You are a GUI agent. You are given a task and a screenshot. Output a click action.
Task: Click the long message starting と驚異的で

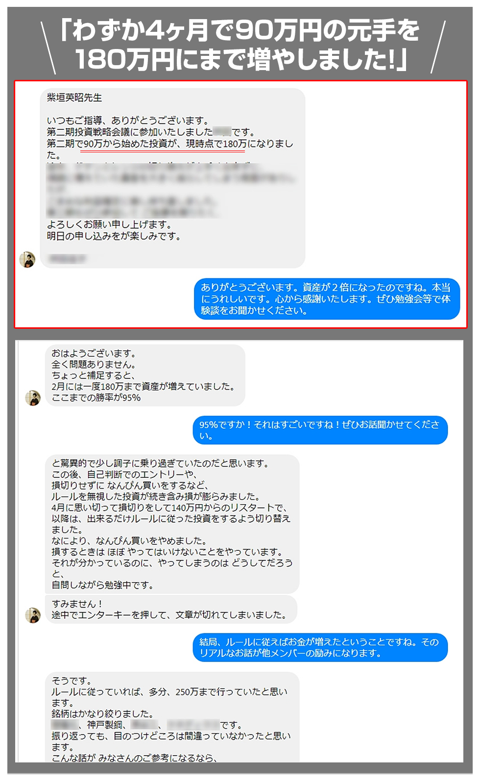[172, 524]
